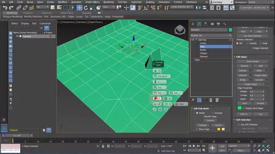Toggle the 3D Snaps icon
Image resolution: width=275 pixels, height=154 pixels.
(140, 8)
